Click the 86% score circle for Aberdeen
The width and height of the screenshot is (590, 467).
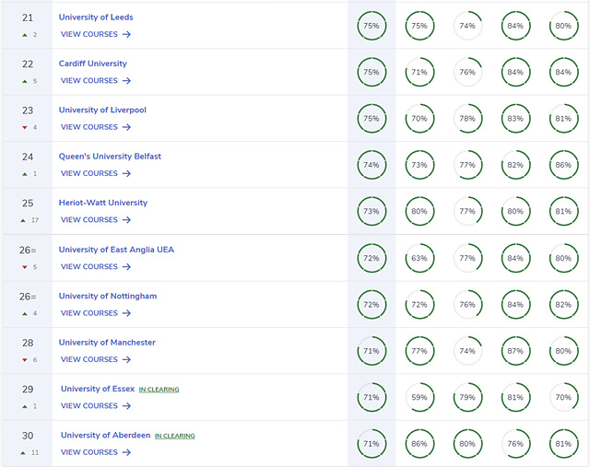click(419, 443)
